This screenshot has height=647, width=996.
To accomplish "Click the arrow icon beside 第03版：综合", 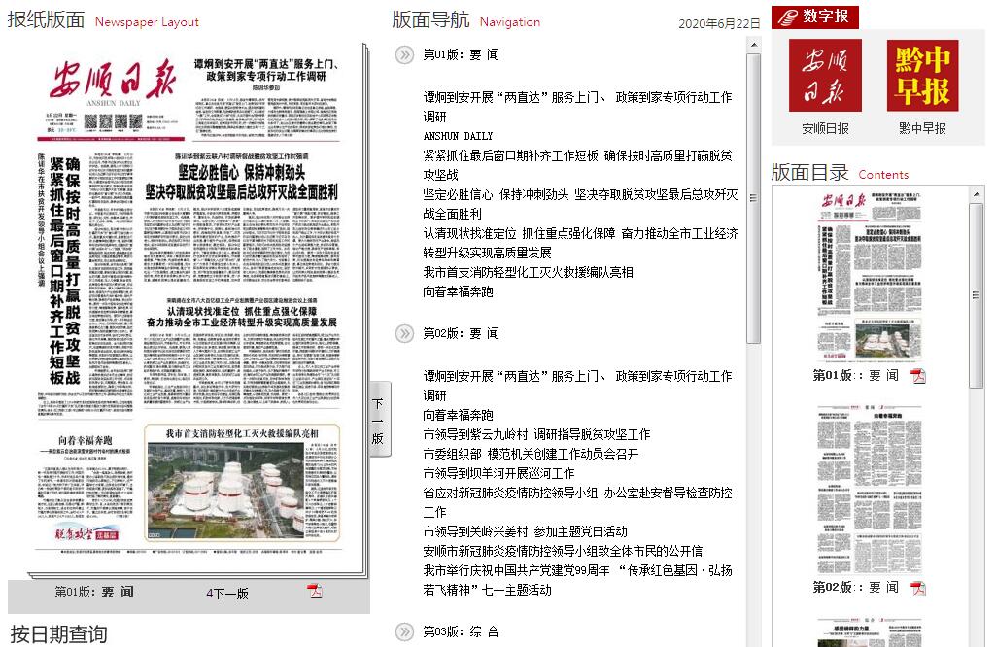I will click(404, 631).
